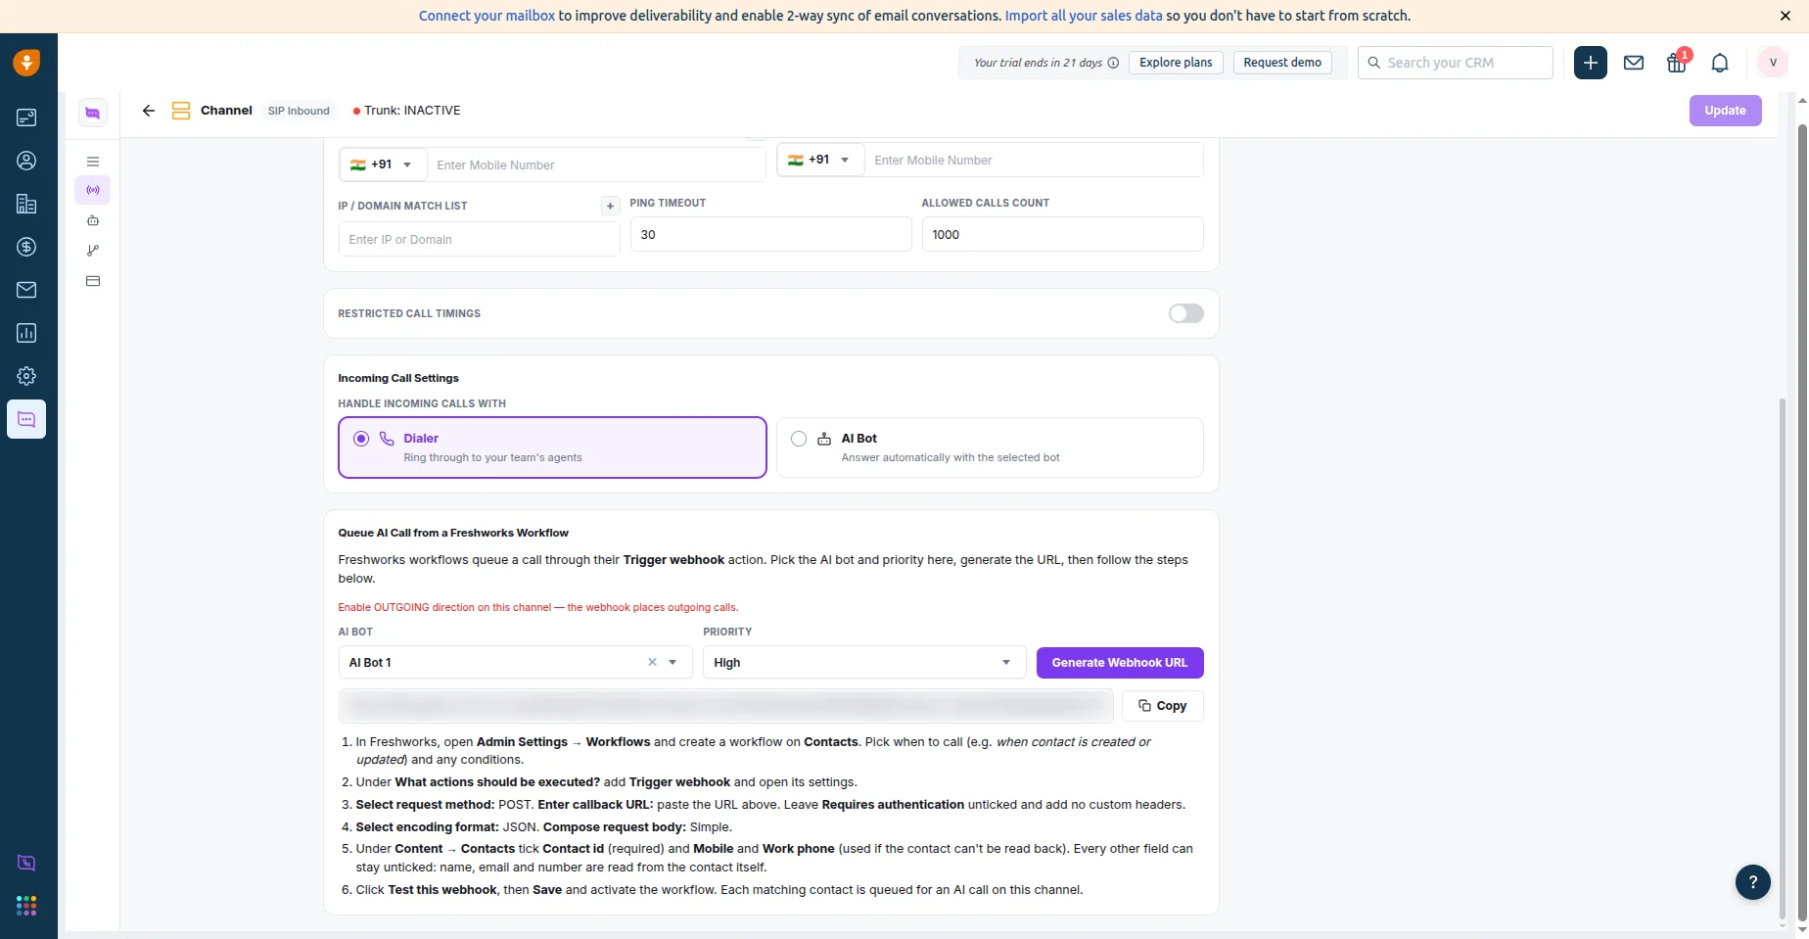Viewport: 1809px width, 939px height.
Task: Click the Allowed Calls Count field
Action: pos(1063,234)
